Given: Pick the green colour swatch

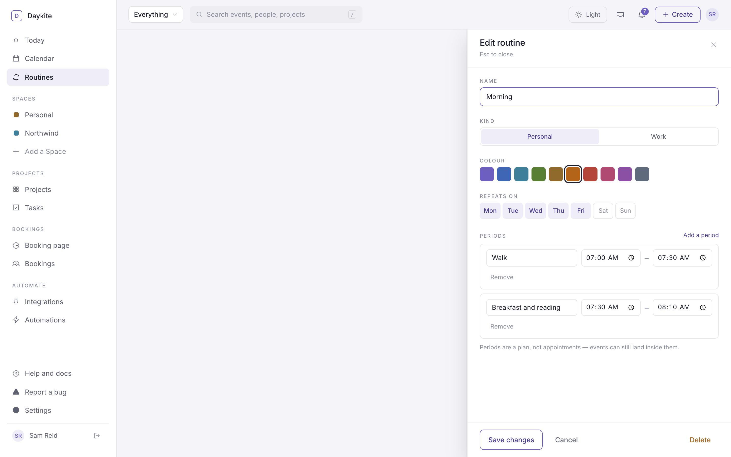Looking at the screenshot, I should [539, 174].
